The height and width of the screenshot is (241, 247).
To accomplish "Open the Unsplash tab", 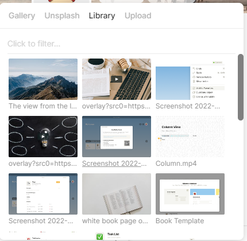I will click(62, 15).
